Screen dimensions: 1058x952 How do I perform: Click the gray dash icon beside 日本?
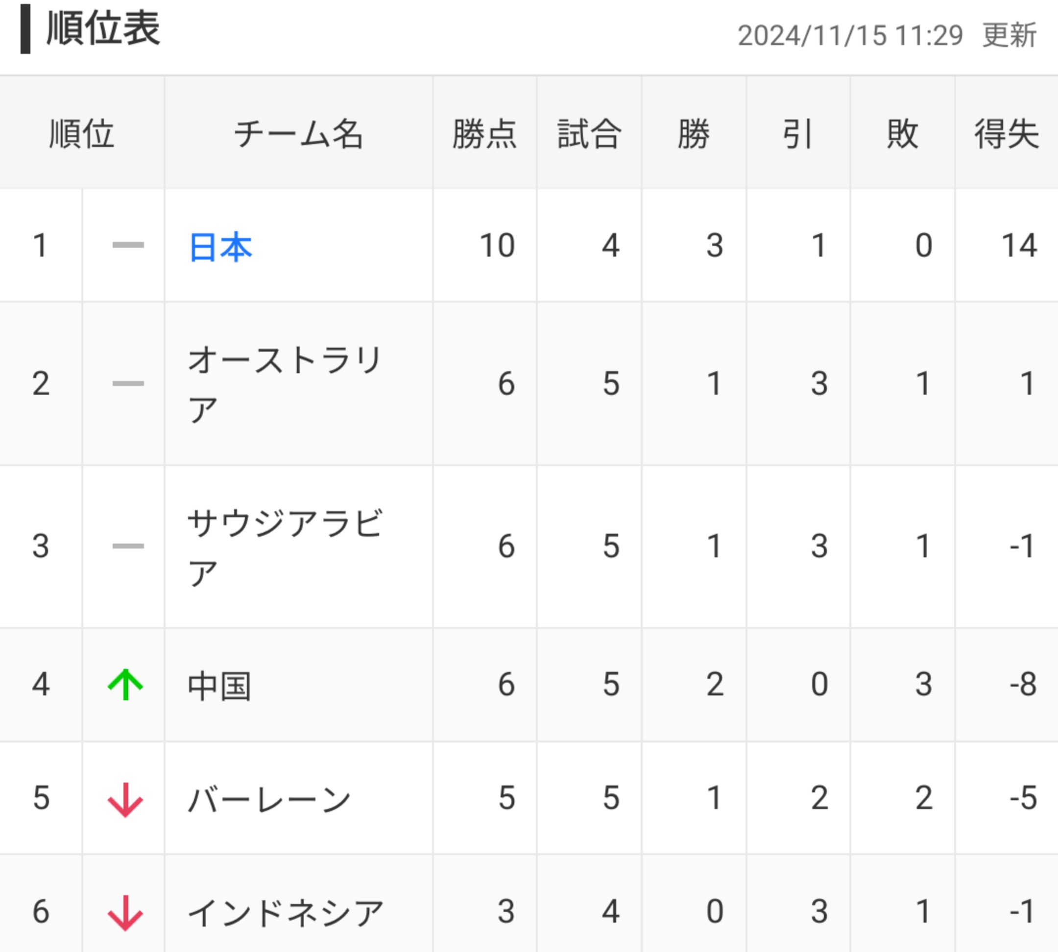tap(128, 245)
